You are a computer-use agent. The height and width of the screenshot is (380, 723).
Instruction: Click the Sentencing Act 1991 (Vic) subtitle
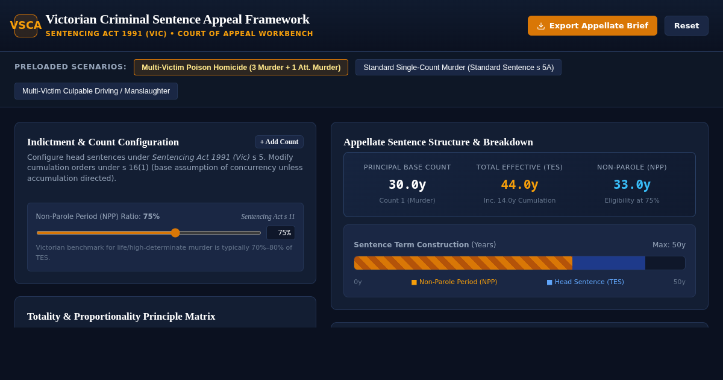tap(180, 34)
